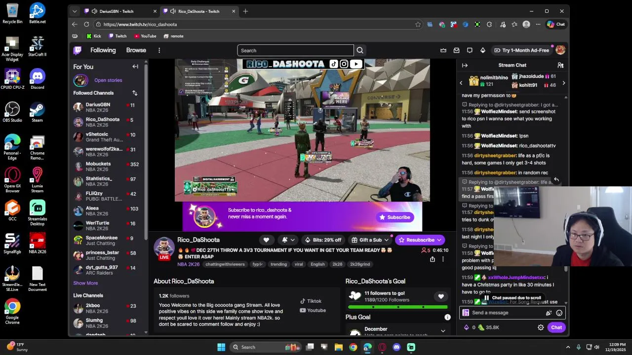Click the Steam desktop icon

[37, 112]
